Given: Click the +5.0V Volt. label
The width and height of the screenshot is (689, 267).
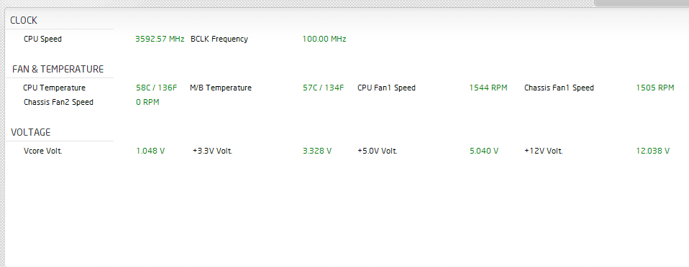Looking at the screenshot, I should (378, 151).
